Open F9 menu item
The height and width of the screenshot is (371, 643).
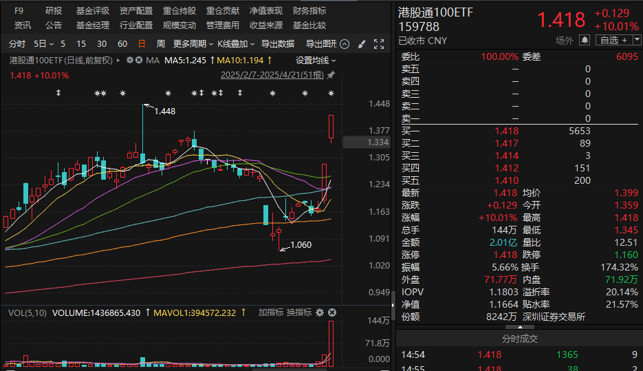coord(19,11)
